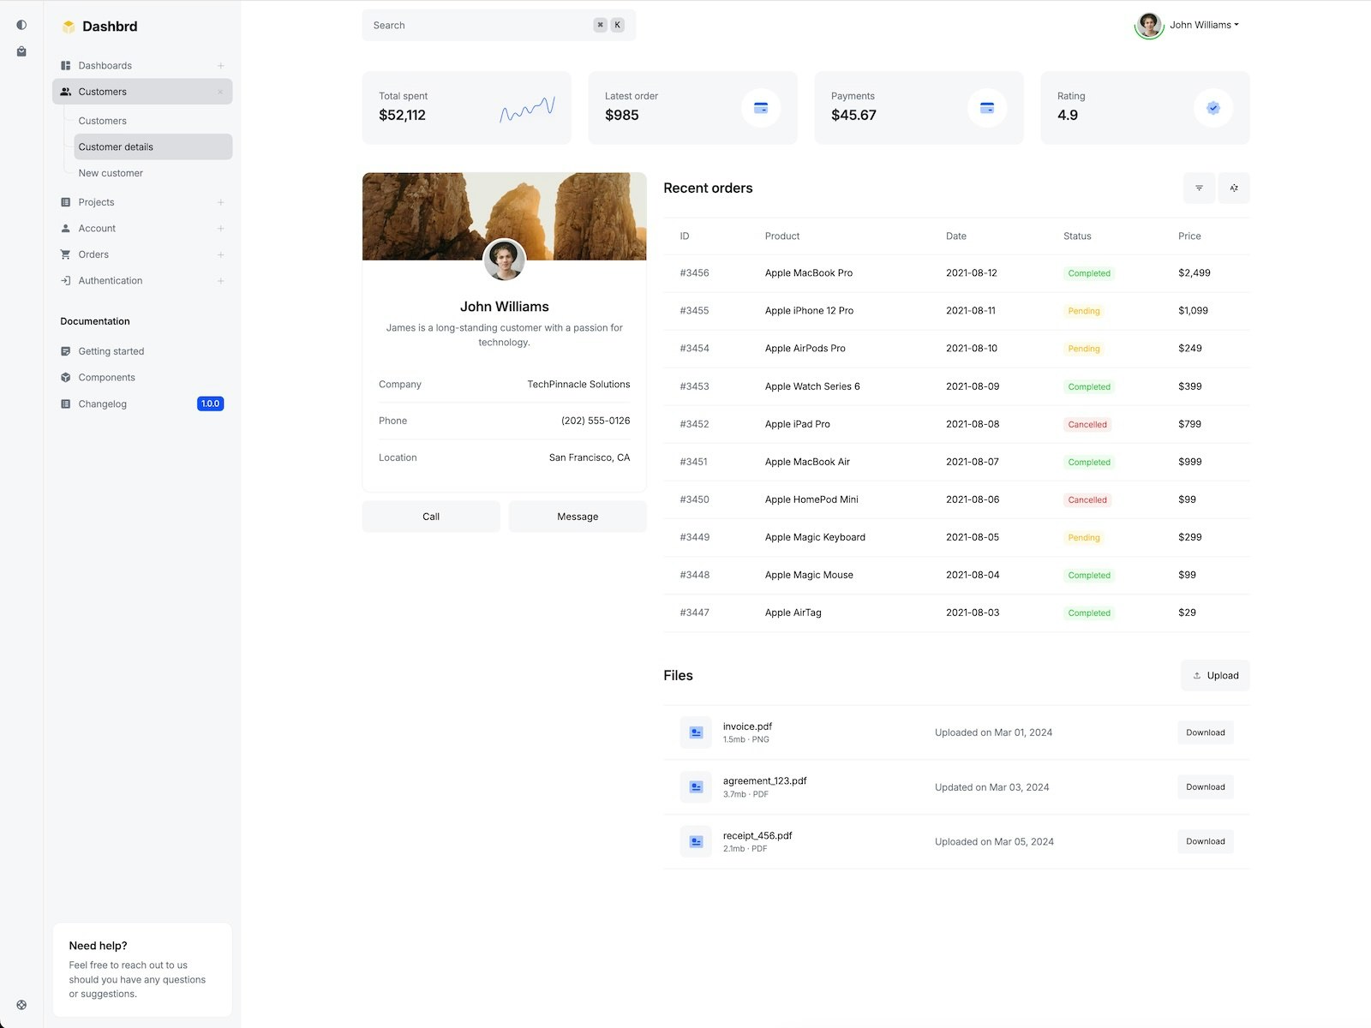Collapse the Customers menu section toggle
This screenshot has width=1371, height=1028.
click(220, 92)
